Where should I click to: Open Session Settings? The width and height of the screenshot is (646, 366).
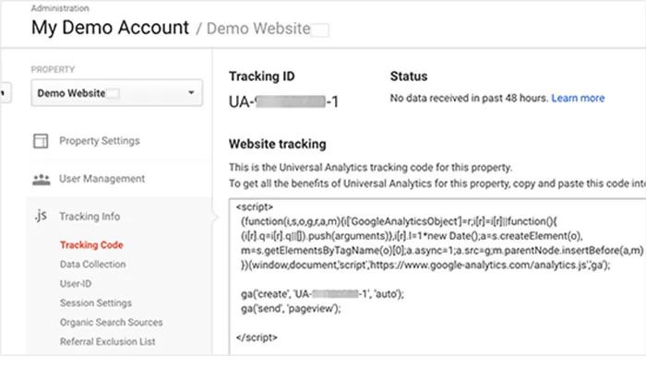coord(96,303)
